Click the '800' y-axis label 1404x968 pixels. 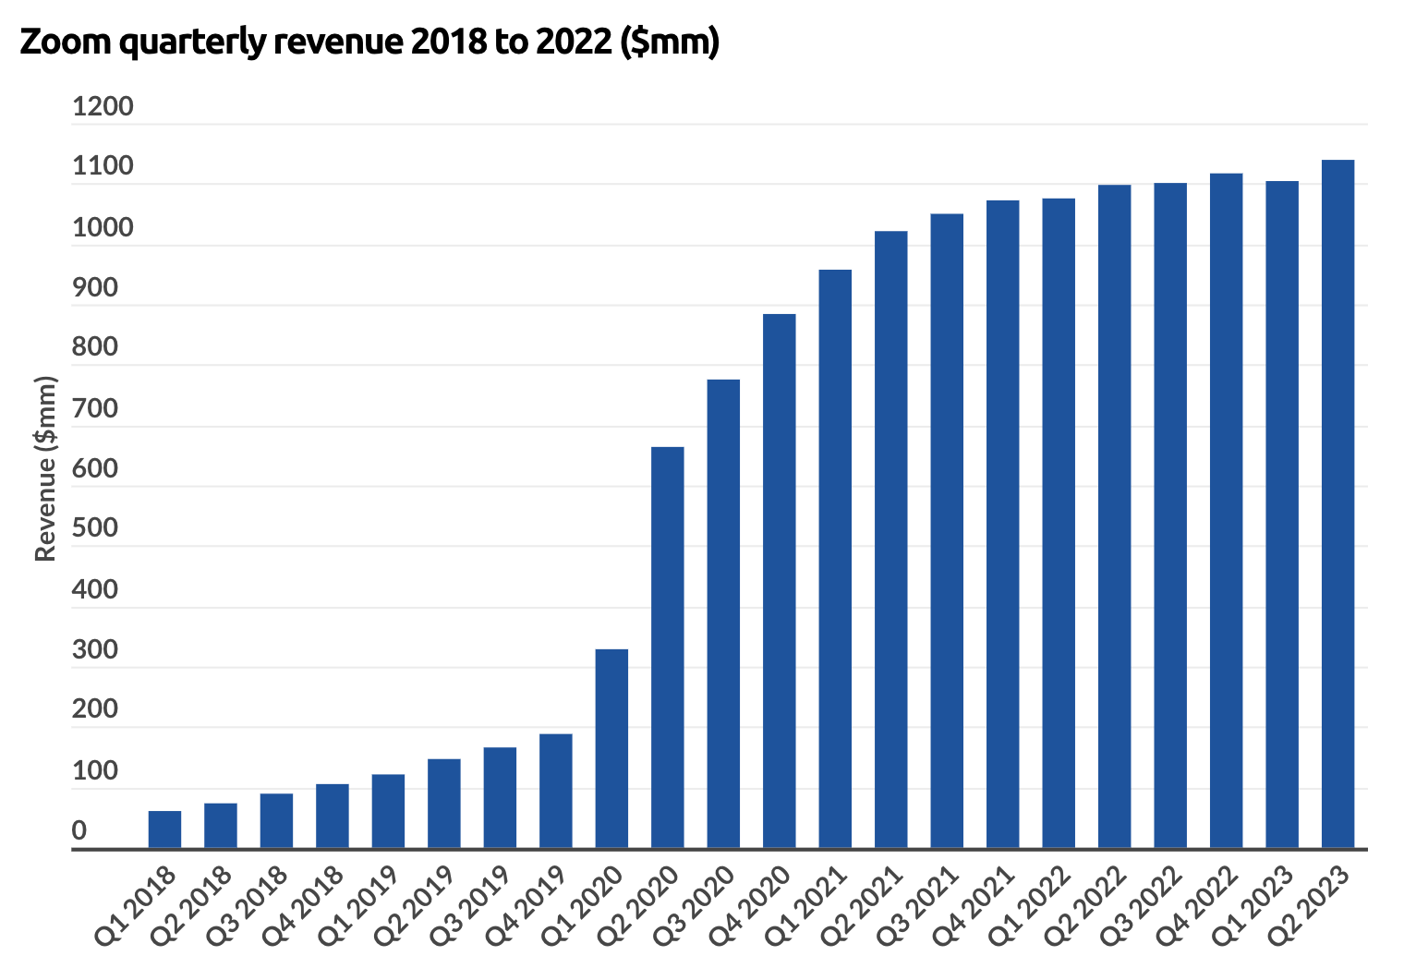(95, 347)
